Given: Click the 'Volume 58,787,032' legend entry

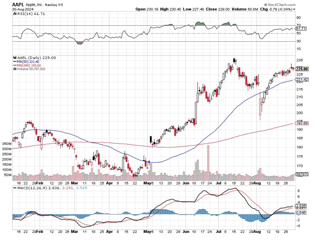Looking at the screenshot, I should 31,69.
